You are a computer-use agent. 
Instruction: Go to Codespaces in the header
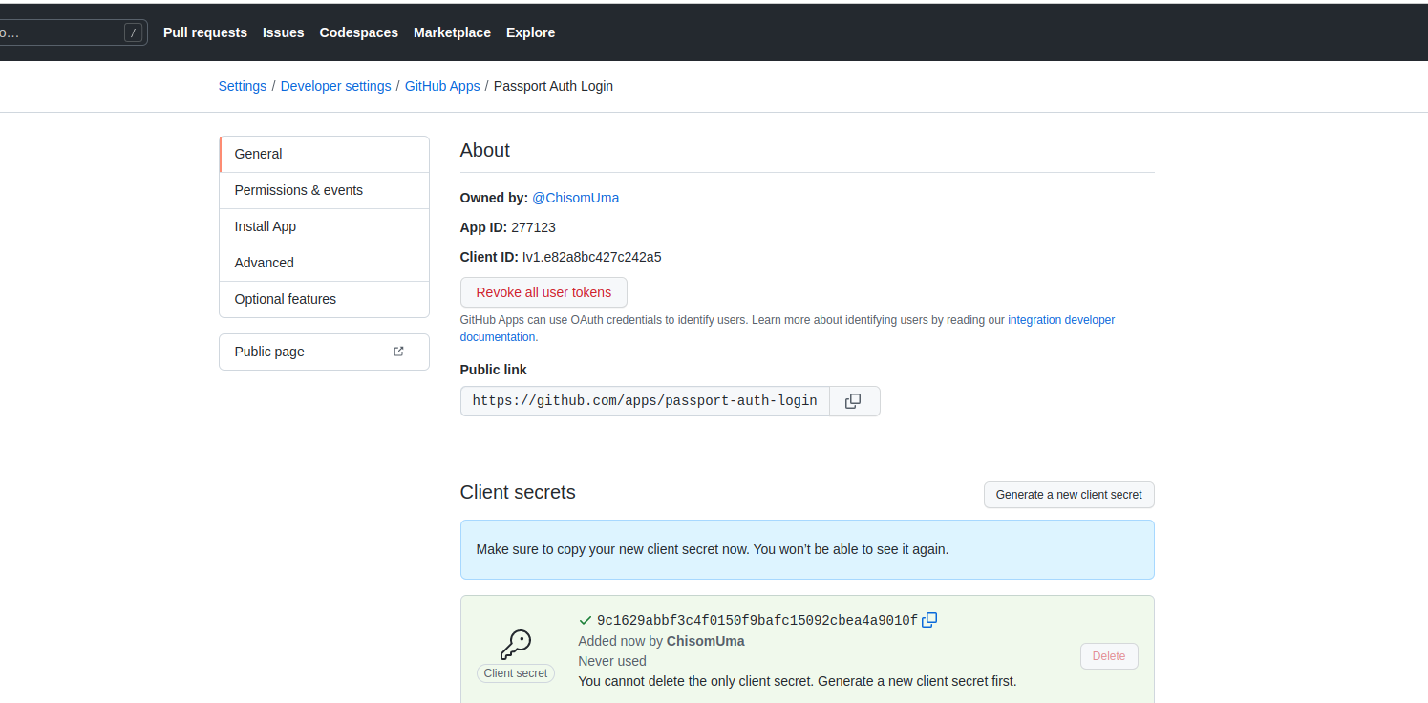click(359, 32)
